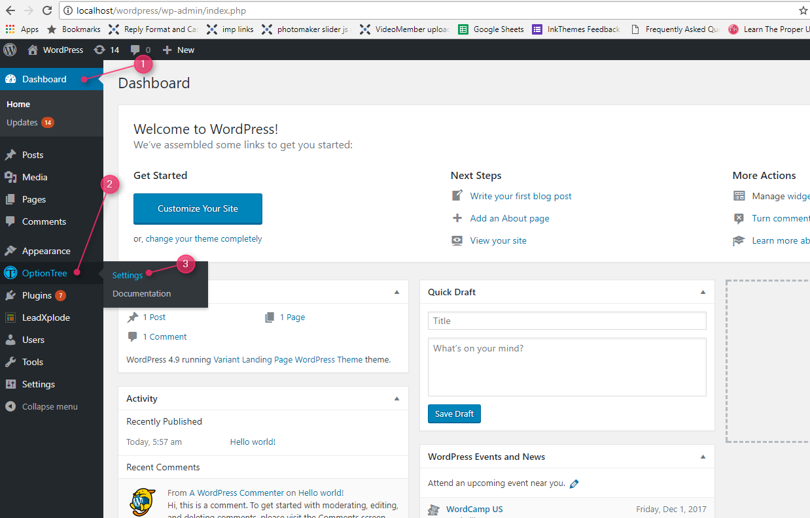Click the 1 Comment link
The width and height of the screenshot is (810, 518).
click(165, 336)
